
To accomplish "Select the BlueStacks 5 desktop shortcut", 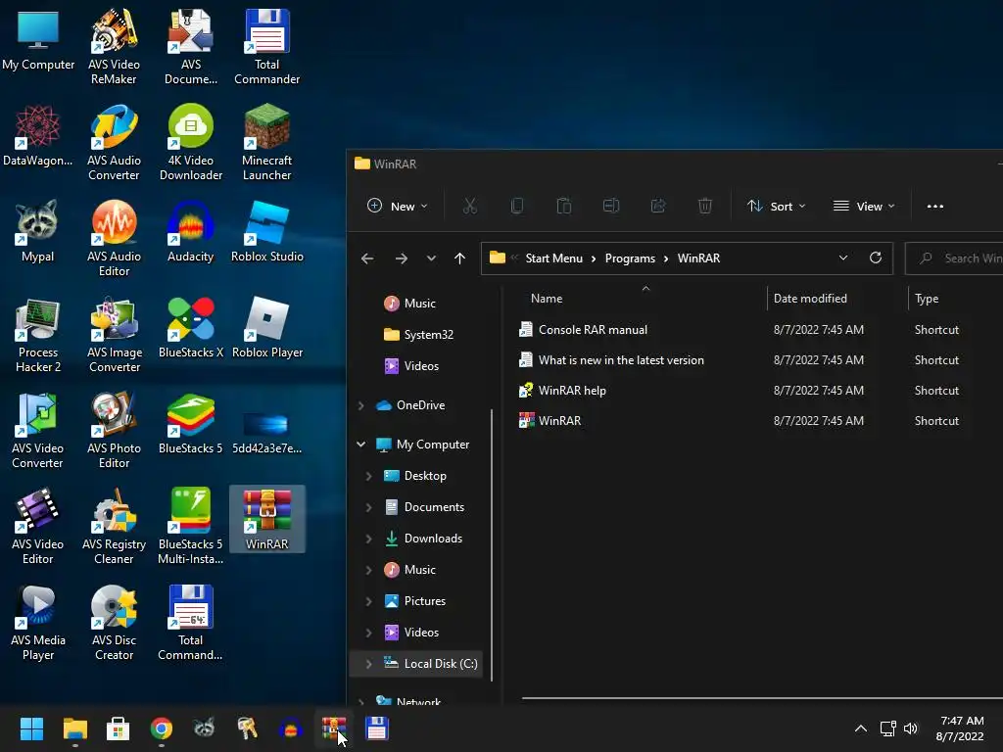I will pyautogui.click(x=191, y=423).
